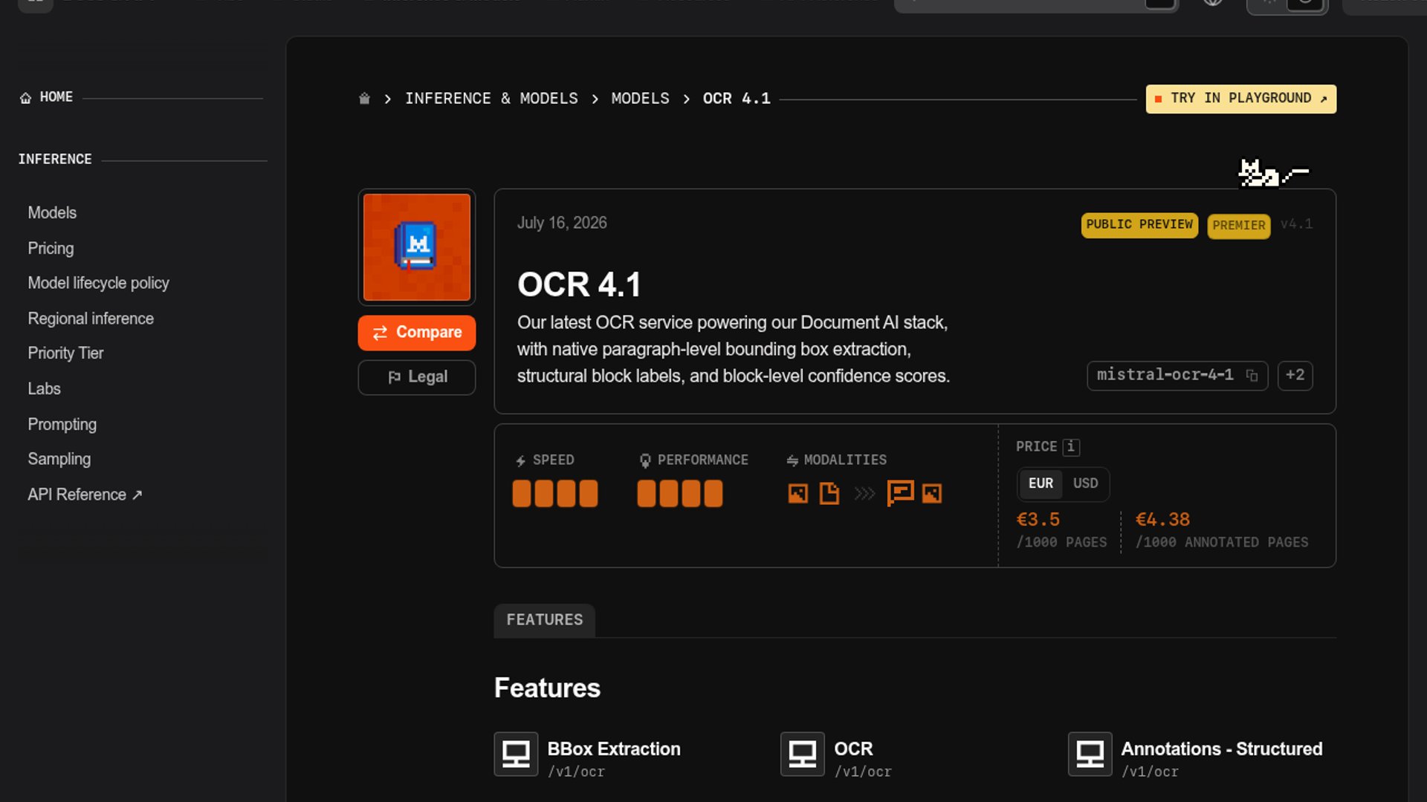The image size is (1427, 802).
Task: Click the OCR 4.1 model thumbnail
Action: pyautogui.click(x=417, y=247)
